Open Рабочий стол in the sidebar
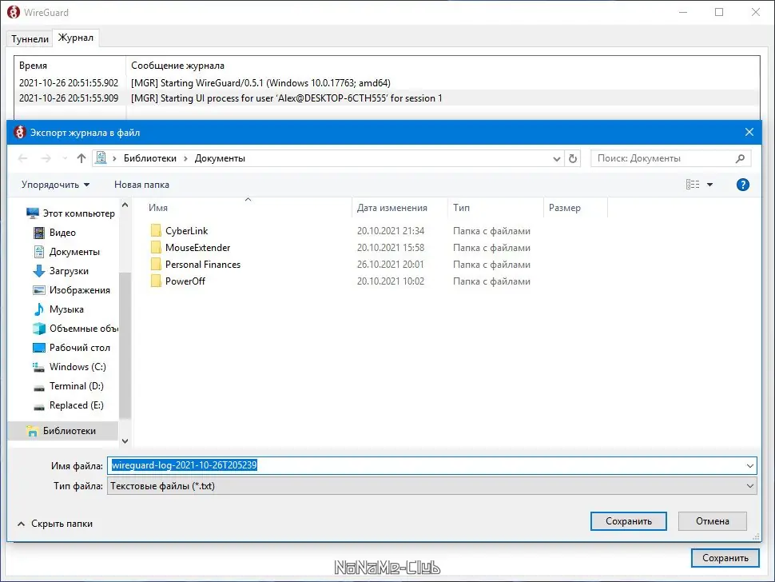 tap(71, 348)
